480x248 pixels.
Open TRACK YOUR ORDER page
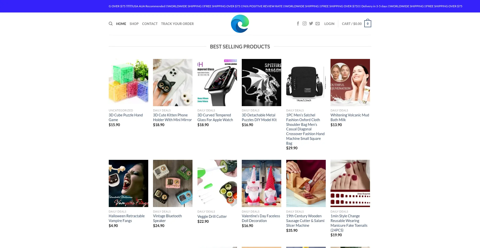click(177, 24)
